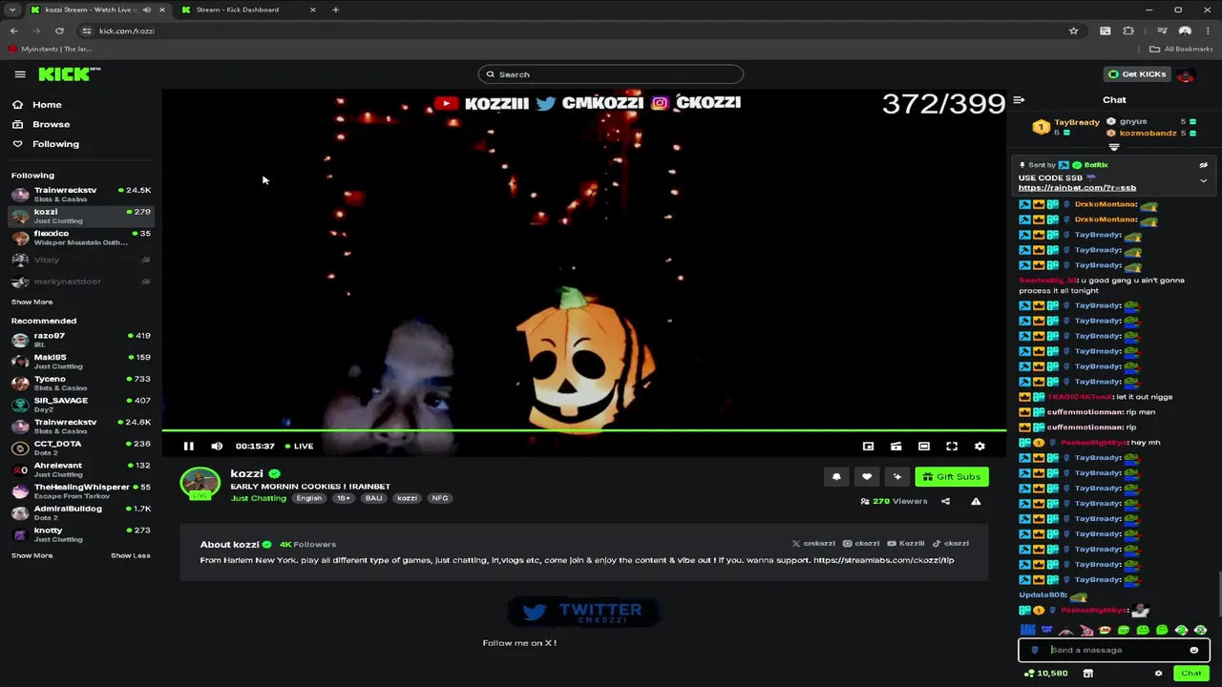Image resolution: width=1222 pixels, height=687 pixels.
Task: Open the video player settings gear
Action: [x=980, y=446]
